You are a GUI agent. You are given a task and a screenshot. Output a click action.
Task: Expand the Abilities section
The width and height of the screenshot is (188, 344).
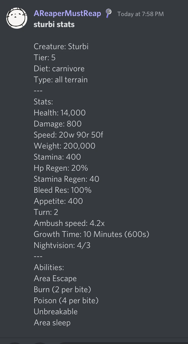coord(49,267)
